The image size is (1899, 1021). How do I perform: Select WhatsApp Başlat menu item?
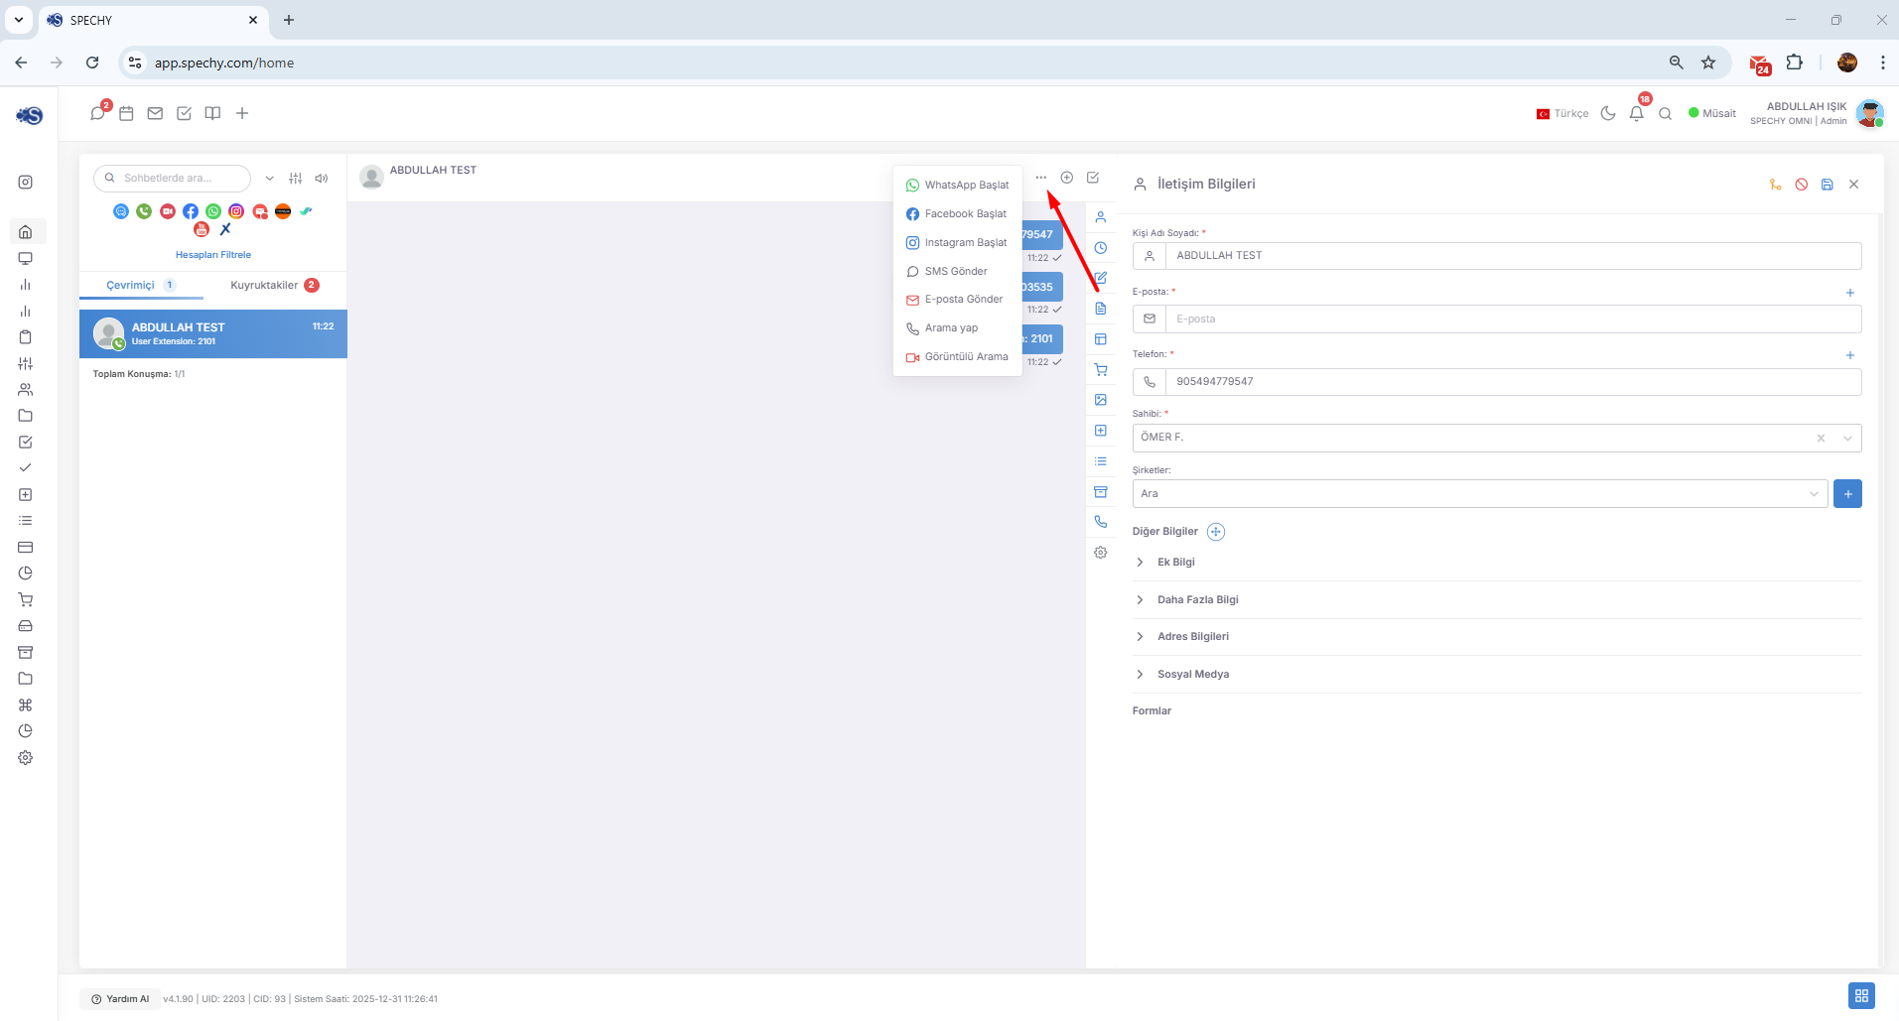958,186
